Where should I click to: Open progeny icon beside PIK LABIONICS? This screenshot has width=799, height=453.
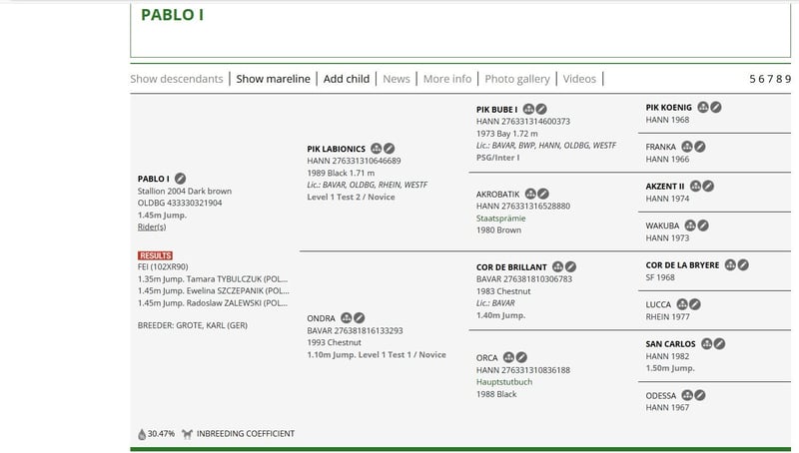[377, 148]
